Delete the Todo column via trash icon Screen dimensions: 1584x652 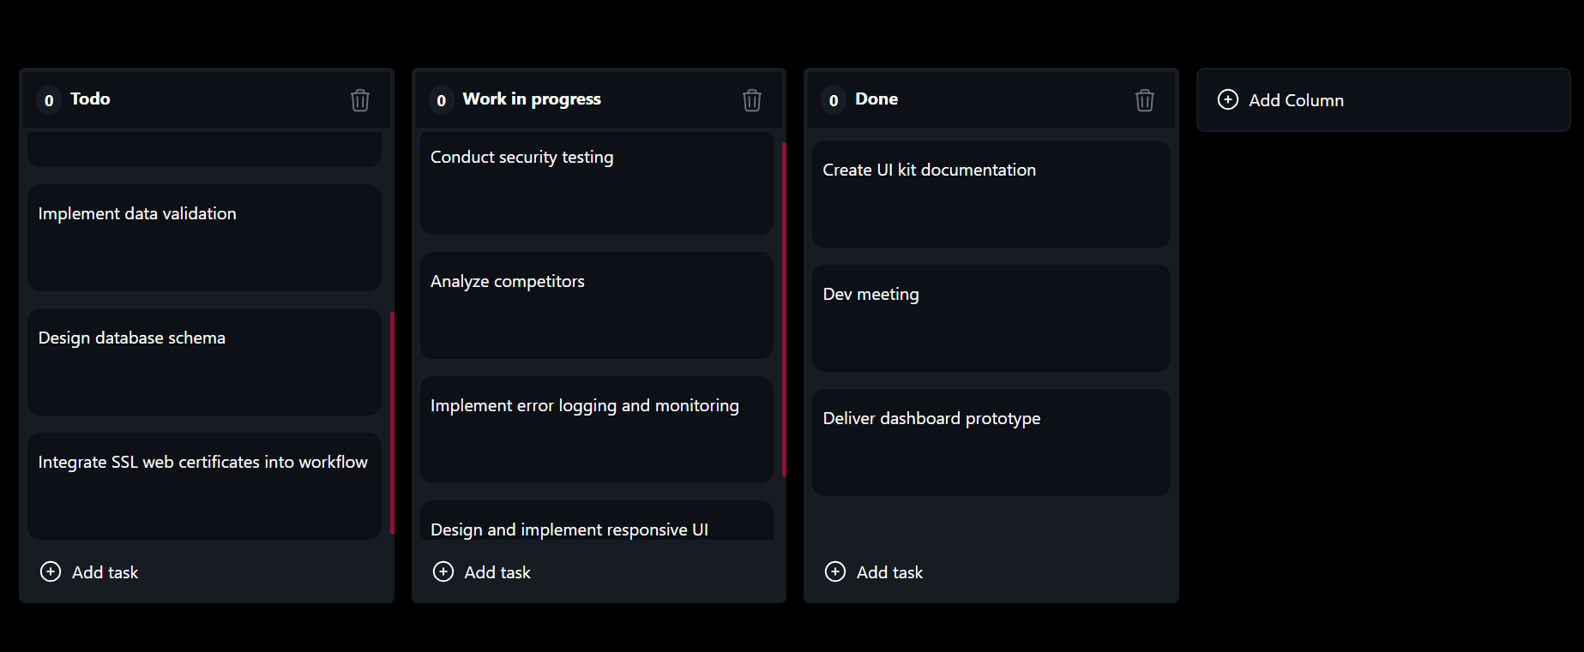click(x=360, y=100)
